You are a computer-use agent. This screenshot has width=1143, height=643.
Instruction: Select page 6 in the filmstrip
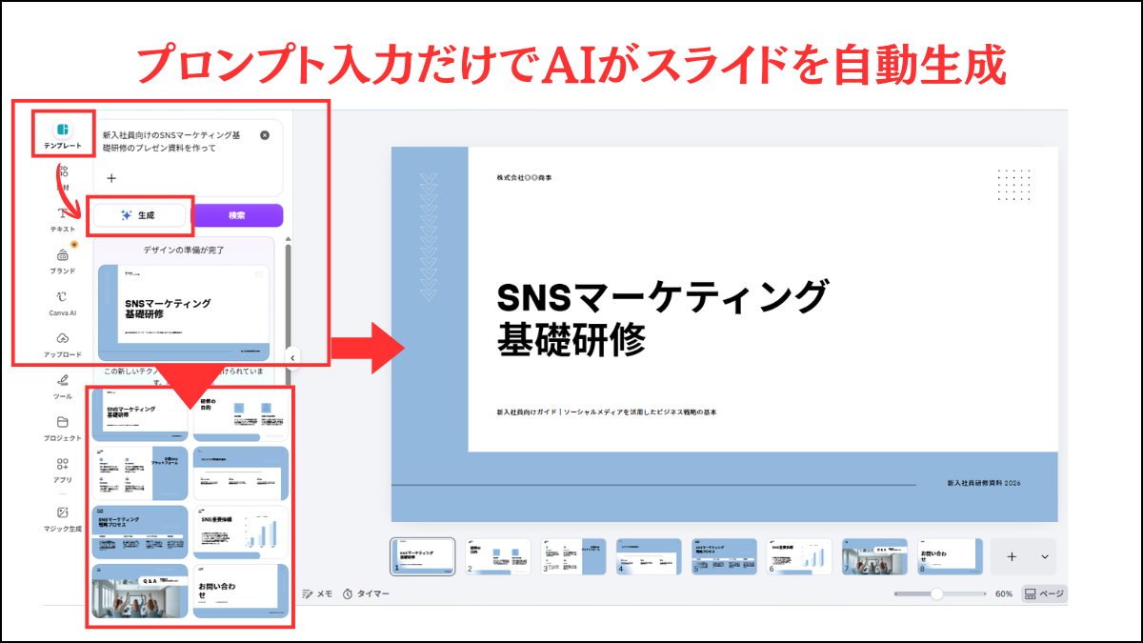pos(799,556)
